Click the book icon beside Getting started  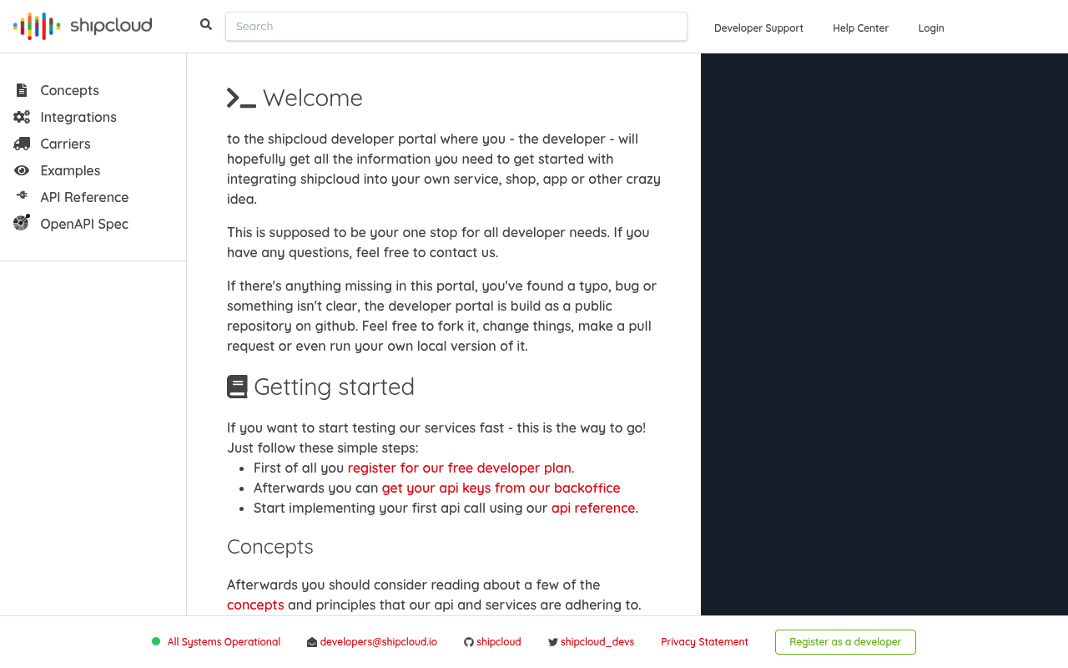coord(237,387)
